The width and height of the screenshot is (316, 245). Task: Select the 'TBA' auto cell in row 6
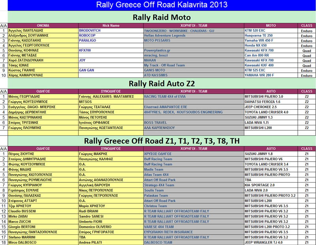click(x=271, y=180)
